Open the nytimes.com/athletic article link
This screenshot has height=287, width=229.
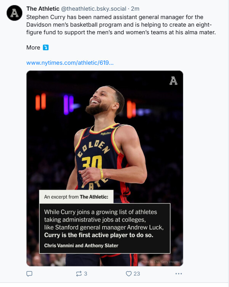[x=70, y=62]
